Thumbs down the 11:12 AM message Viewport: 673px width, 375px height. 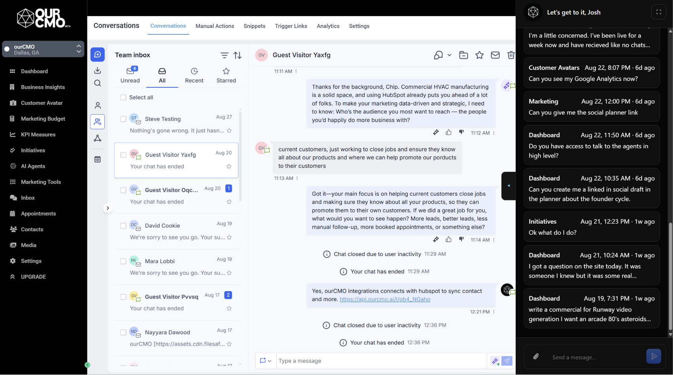click(x=461, y=132)
